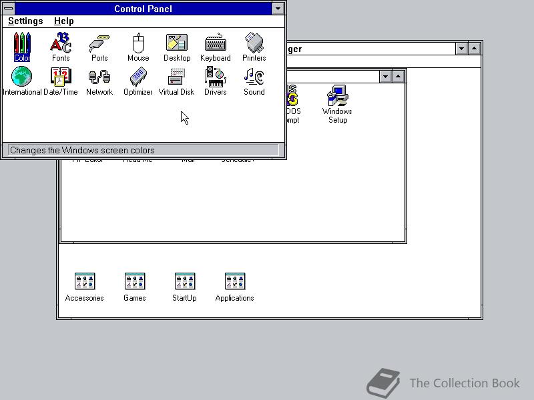Open the Virtual Disk icon
This screenshot has width=534, height=400.
[x=176, y=81]
